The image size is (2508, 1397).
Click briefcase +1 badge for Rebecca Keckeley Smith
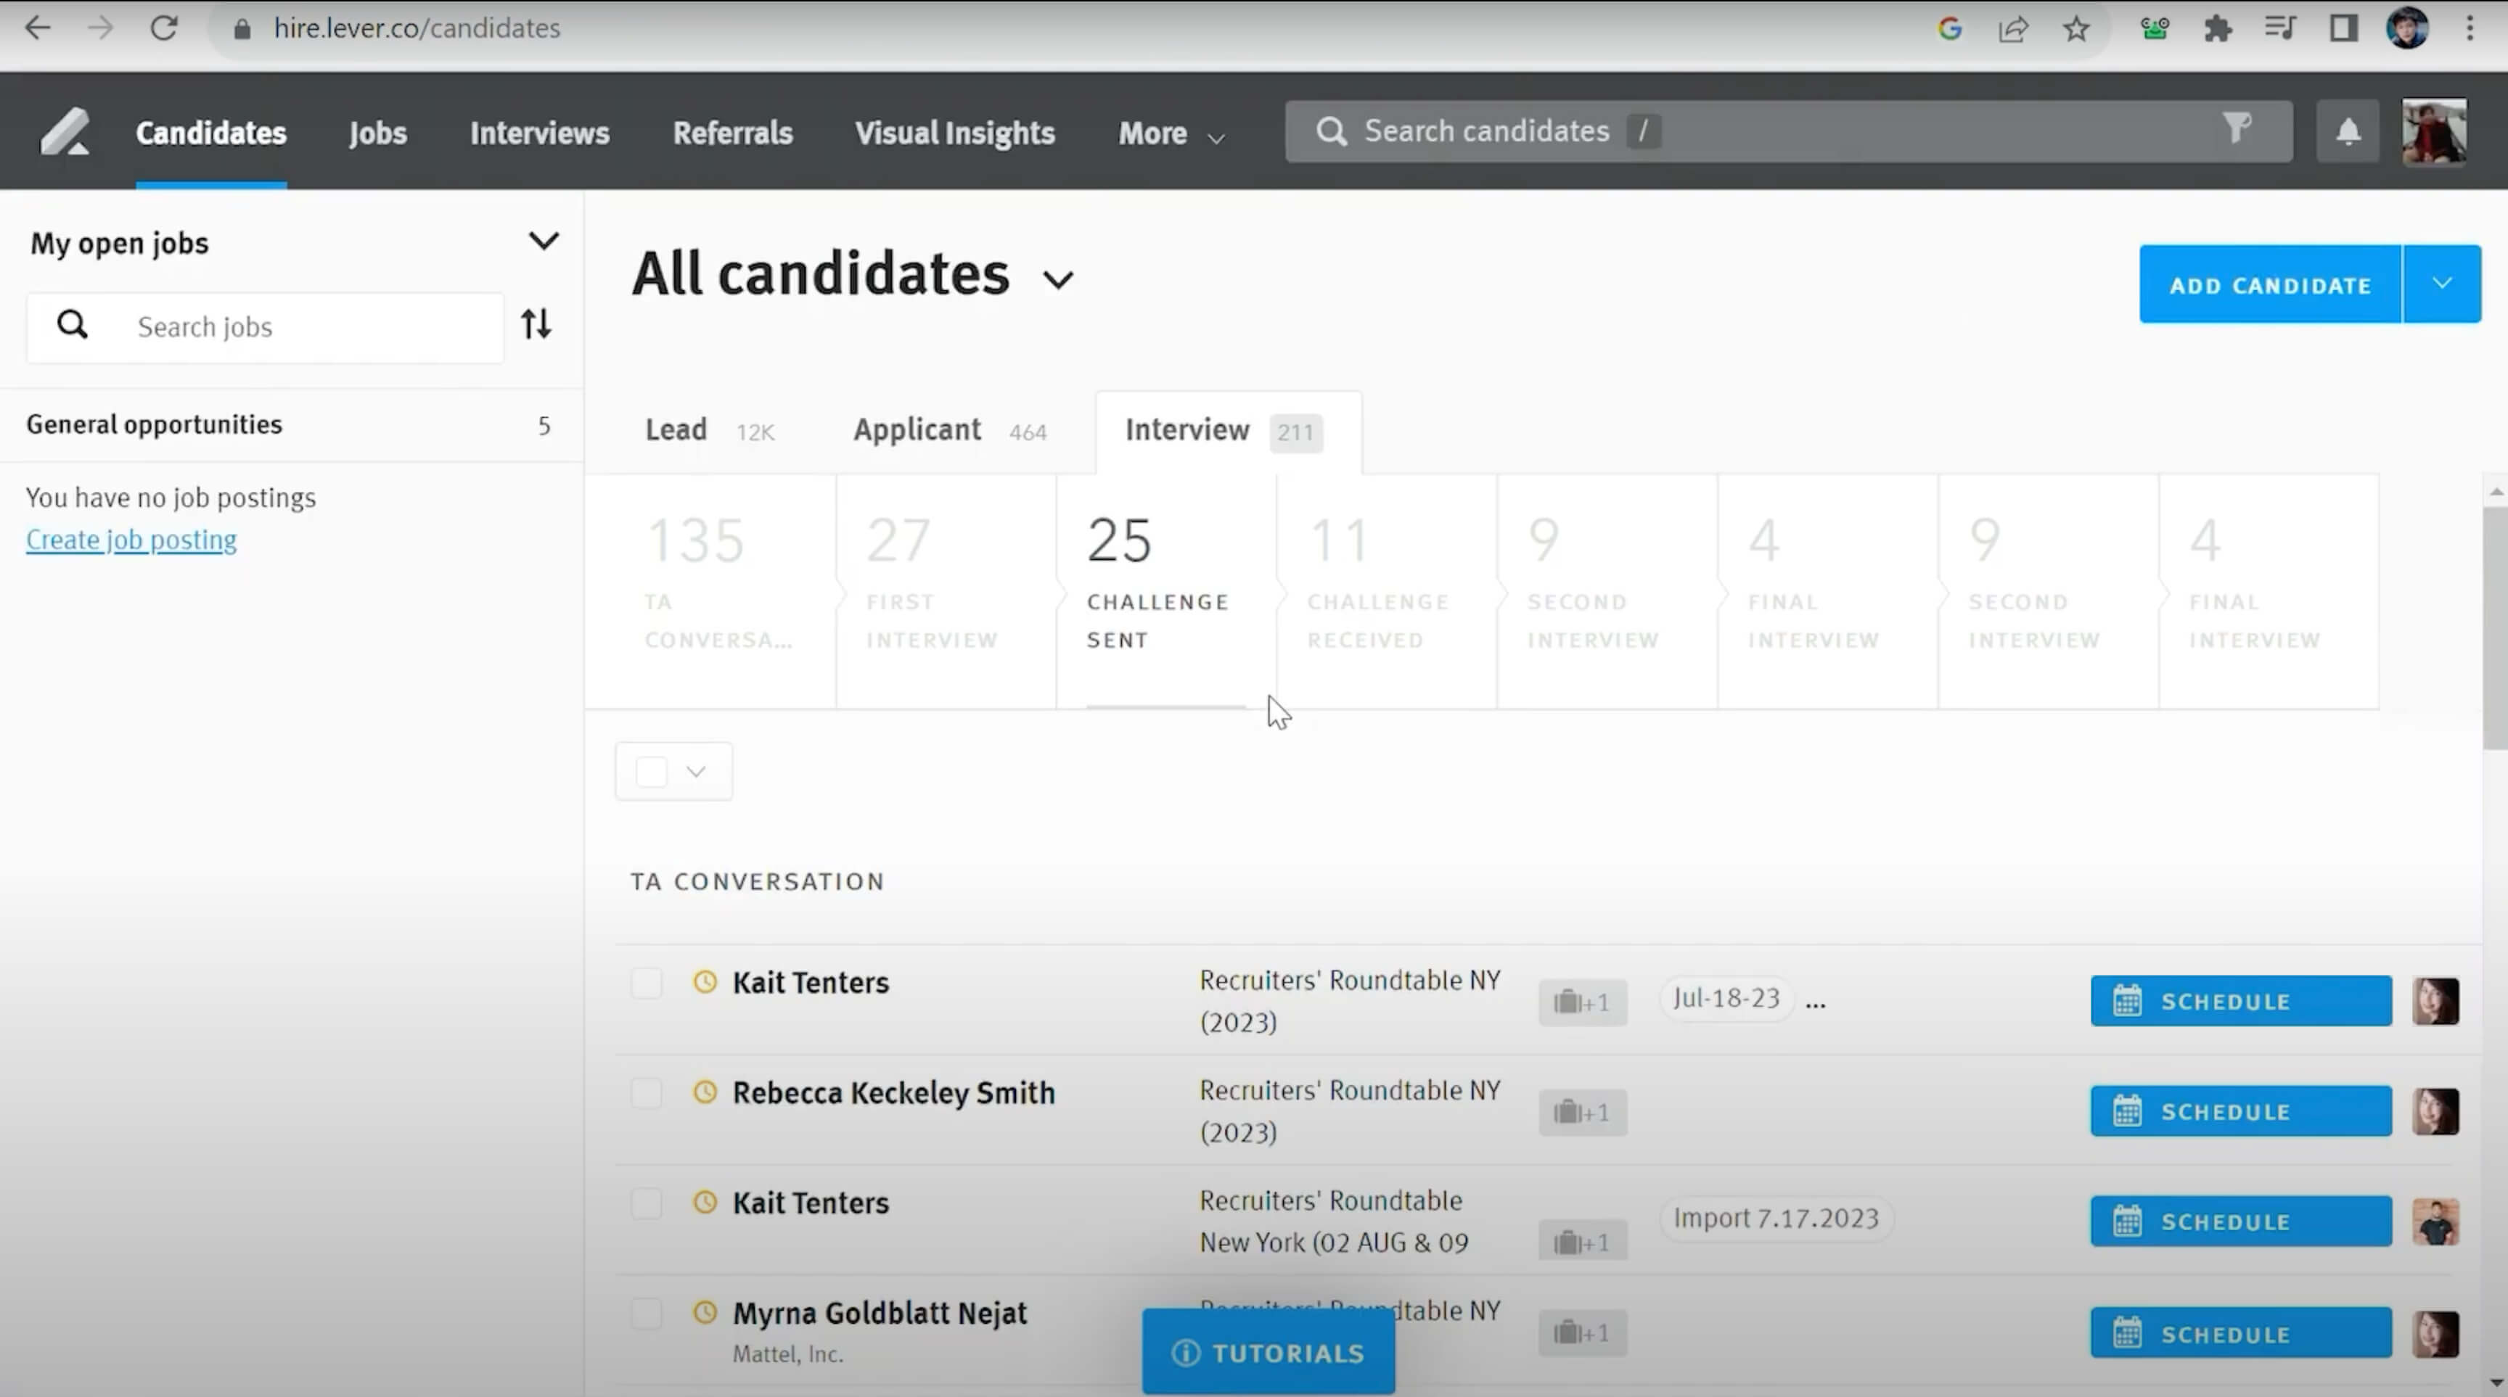pyautogui.click(x=1582, y=1112)
